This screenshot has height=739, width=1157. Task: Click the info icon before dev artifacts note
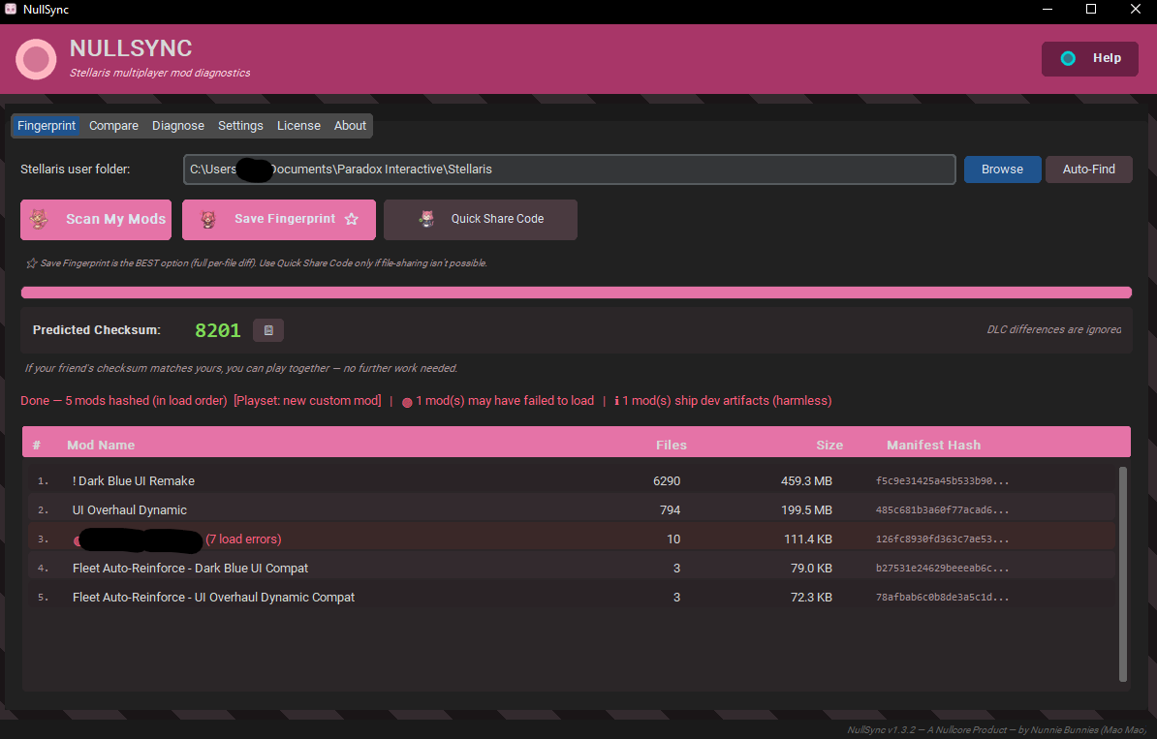617,401
